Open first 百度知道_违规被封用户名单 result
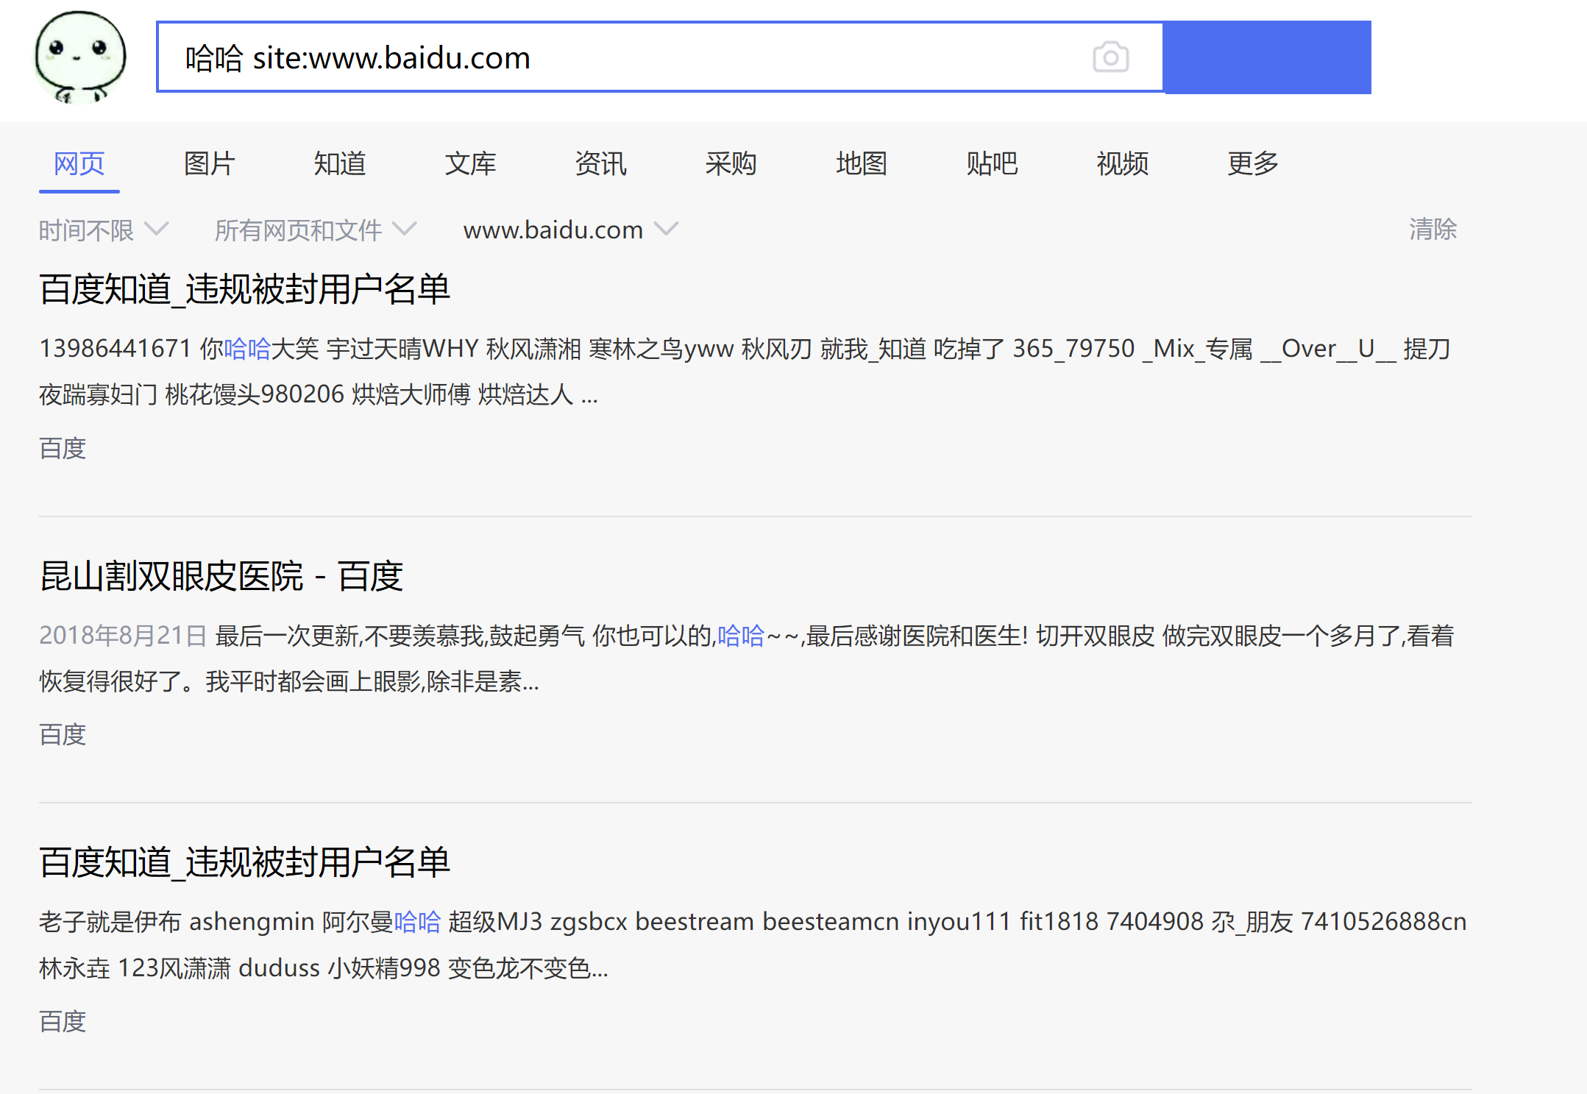This screenshot has width=1587, height=1094. tap(245, 288)
